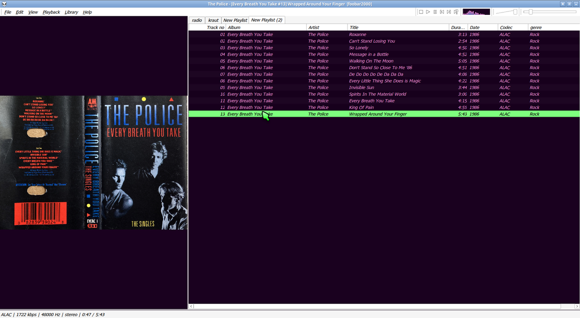
Task: Switch to the radio playlist tab
Action: (197, 20)
